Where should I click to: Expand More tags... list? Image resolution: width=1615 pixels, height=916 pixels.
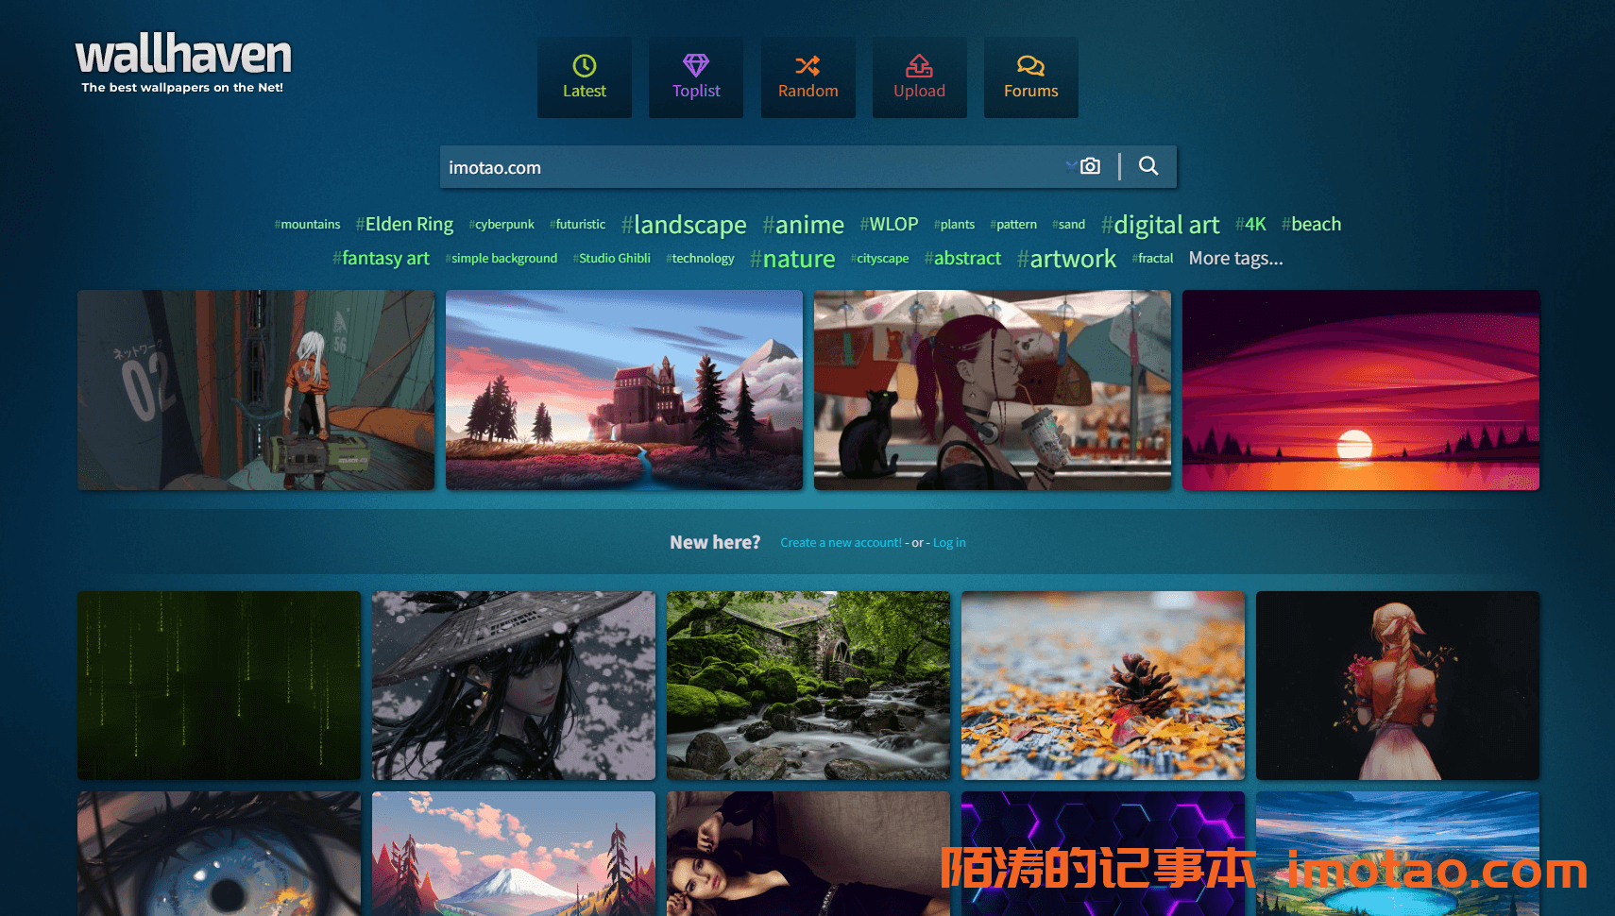pyautogui.click(x=1235, y=259)
